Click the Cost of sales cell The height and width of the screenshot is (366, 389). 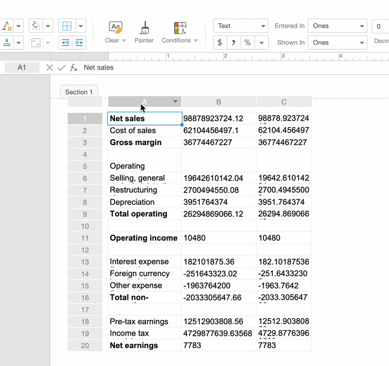145,130
